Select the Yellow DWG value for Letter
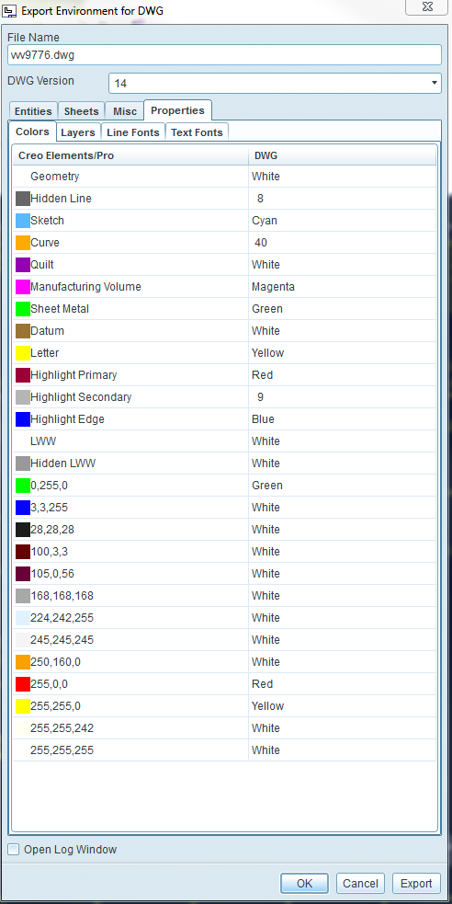452x904 pixels. pyautogui.click(x=267, y=353)
